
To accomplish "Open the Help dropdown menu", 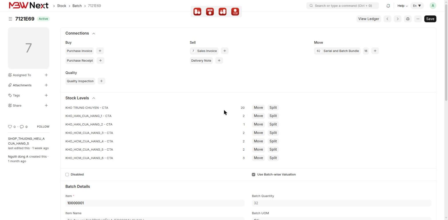I will tap(402, 6).
